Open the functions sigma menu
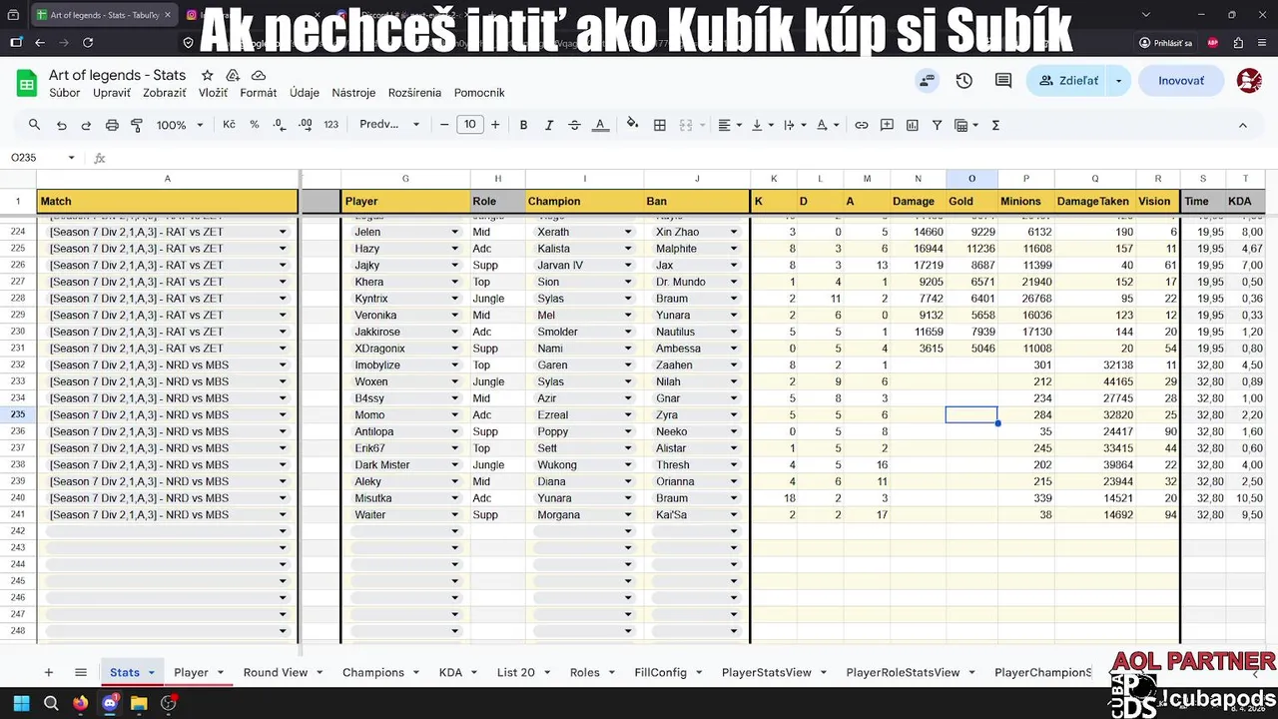The image size is (1278, 719). pyautogui.click(x=995, y=125)
